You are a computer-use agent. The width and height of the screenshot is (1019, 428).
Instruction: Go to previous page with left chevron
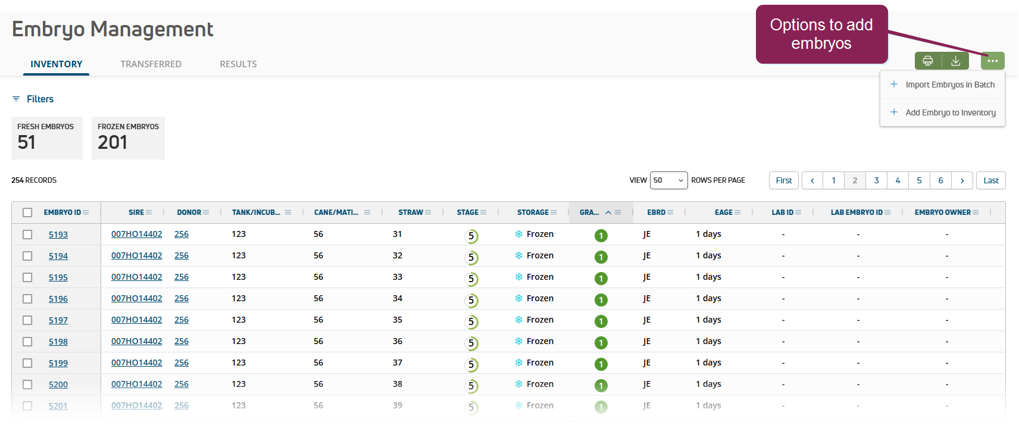point(812,180)
